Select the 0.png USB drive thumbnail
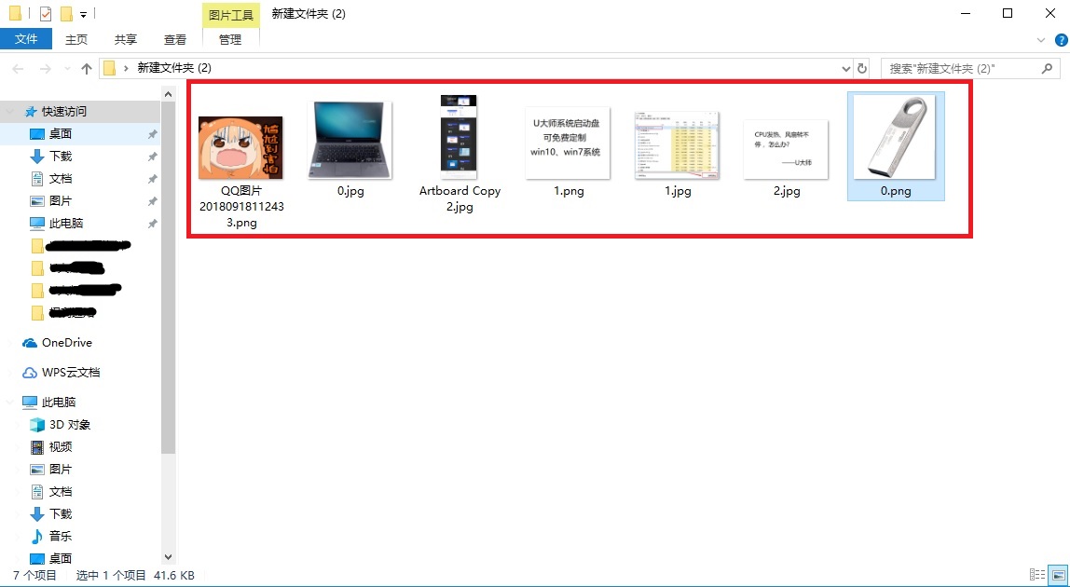 [895, 138]
